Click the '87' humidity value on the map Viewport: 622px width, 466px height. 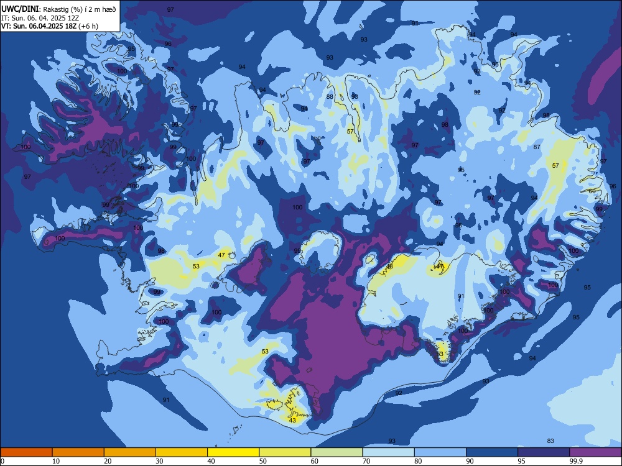537,147
